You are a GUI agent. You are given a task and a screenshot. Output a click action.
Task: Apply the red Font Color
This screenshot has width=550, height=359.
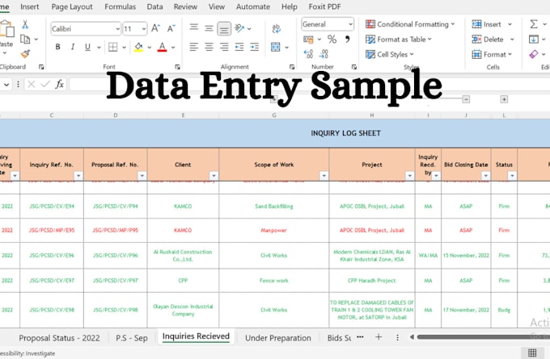(x=162, y=47)
